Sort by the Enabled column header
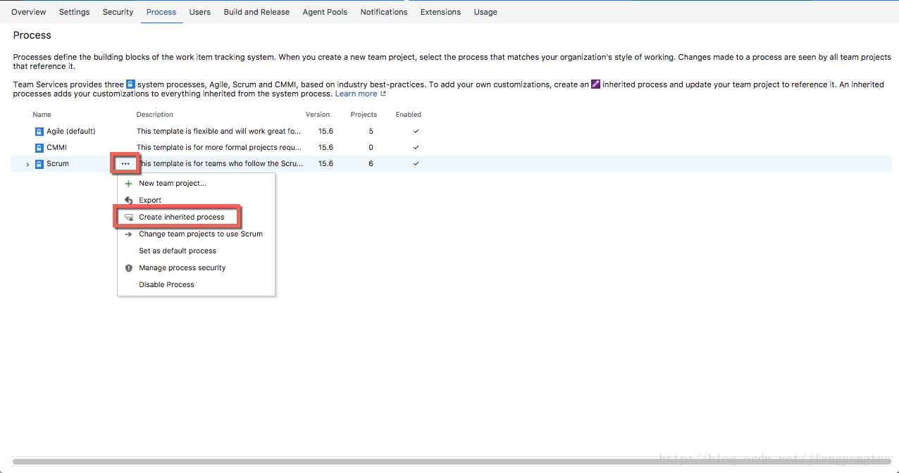 point(409,114)
